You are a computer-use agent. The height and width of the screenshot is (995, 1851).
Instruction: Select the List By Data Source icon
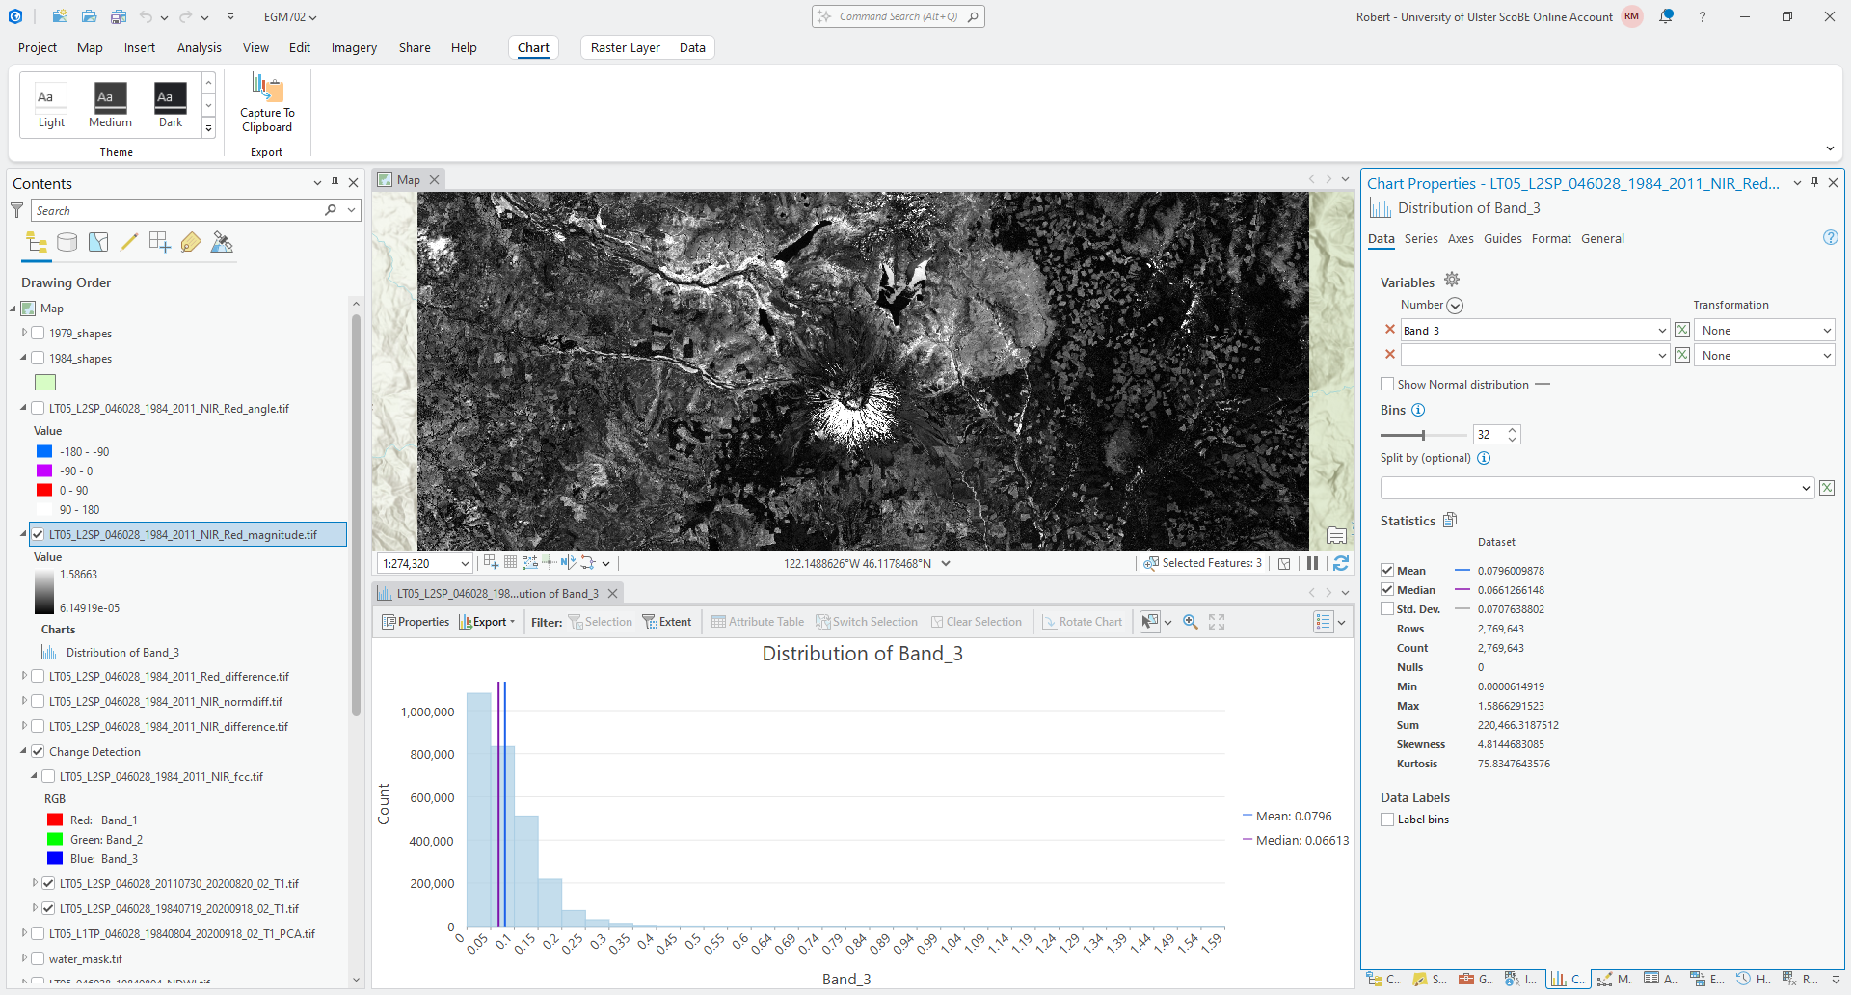pos(67,243)
